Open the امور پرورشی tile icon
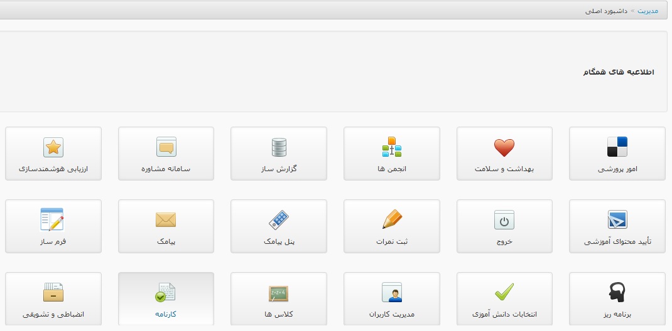 (x=617, y=147)
